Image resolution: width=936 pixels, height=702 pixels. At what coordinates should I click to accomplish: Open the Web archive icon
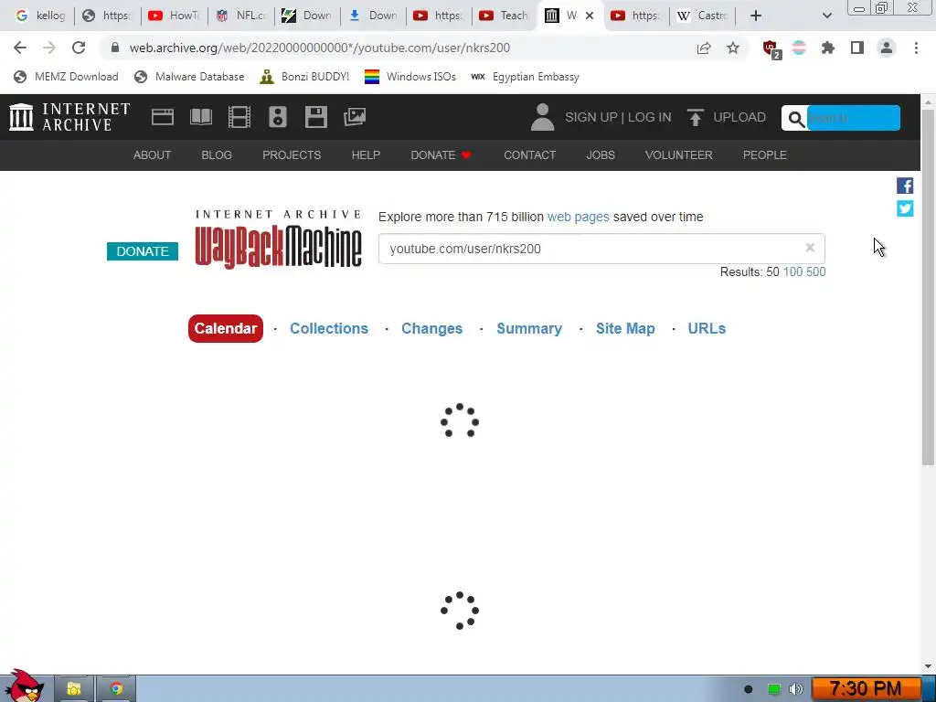(x=163, y=117)
